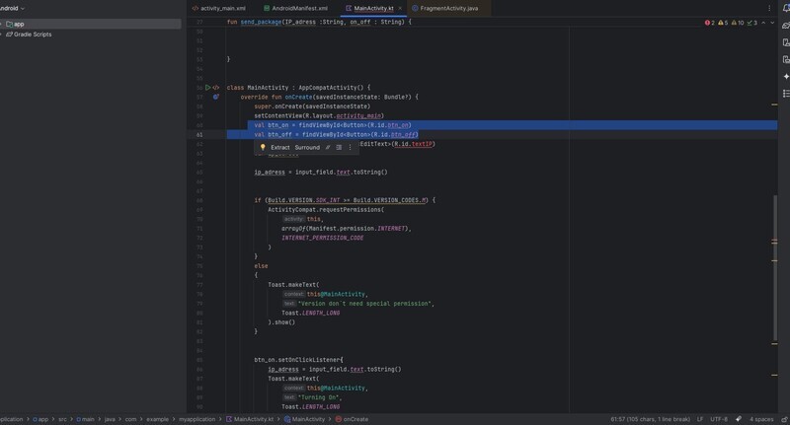Open the Gradle tool window icon

(786, 26)
